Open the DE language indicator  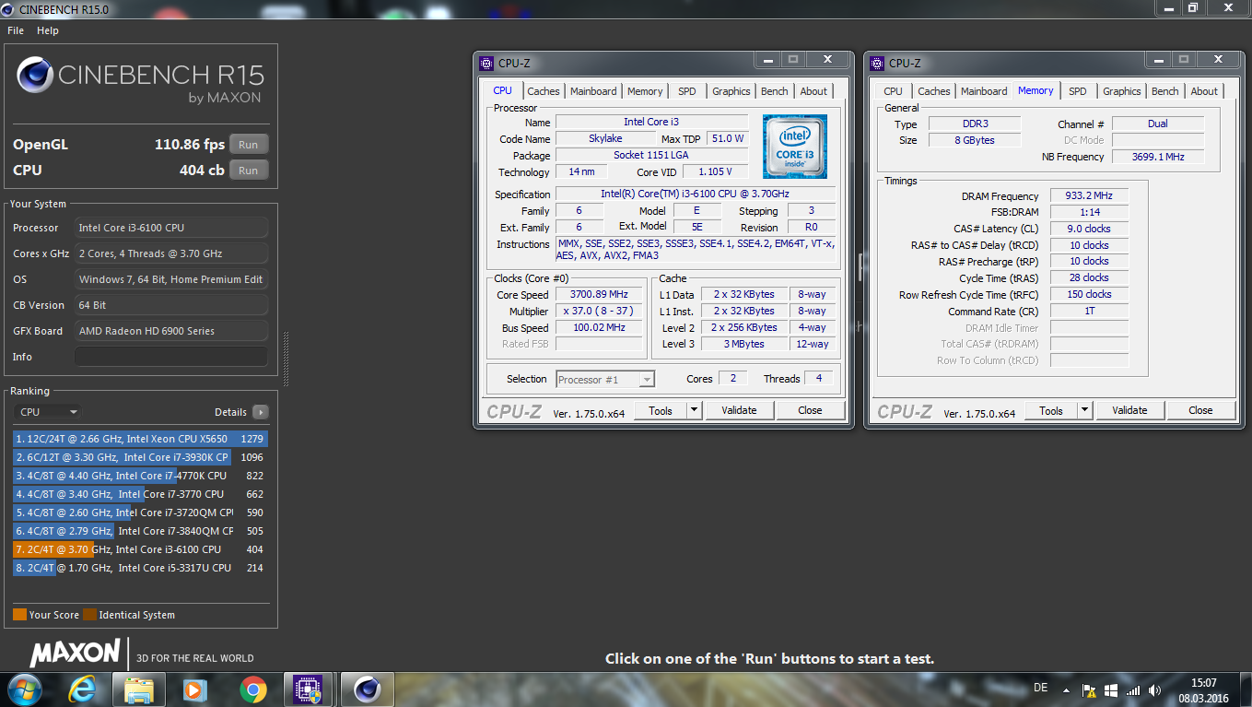pos(1041,689)
